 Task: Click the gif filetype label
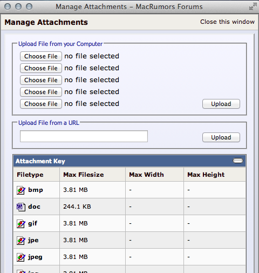coord(32,223)
